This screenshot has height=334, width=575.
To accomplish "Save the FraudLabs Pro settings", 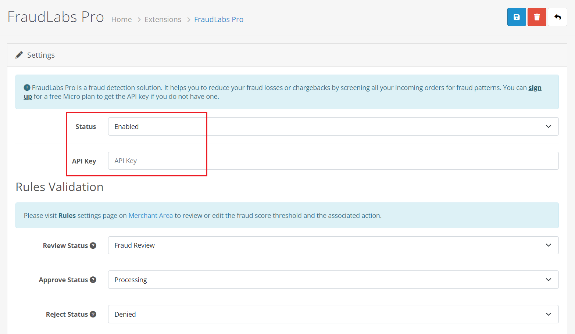I will click(516, 17).
